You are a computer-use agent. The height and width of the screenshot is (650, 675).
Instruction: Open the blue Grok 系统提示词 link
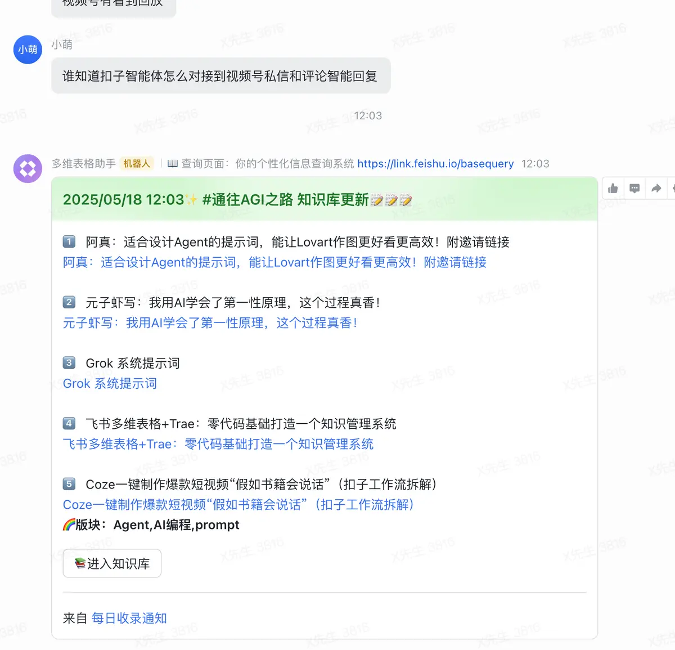pos(110,384)
